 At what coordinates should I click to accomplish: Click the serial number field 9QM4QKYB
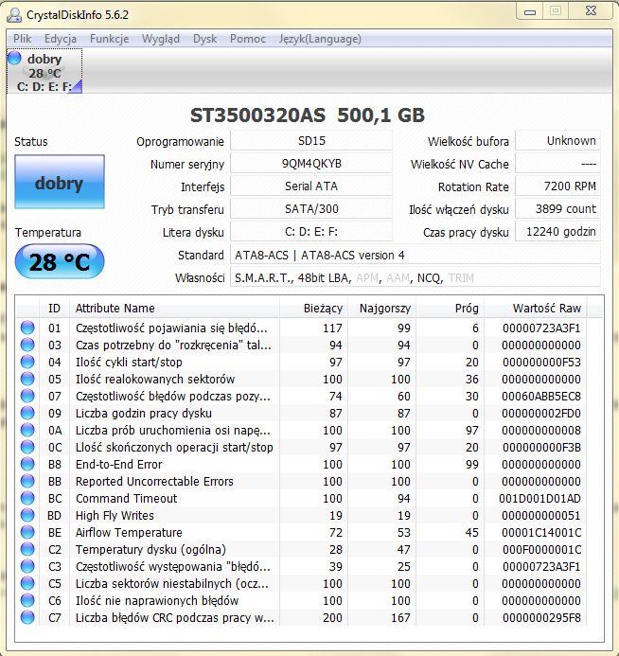(x=311, y=163)
